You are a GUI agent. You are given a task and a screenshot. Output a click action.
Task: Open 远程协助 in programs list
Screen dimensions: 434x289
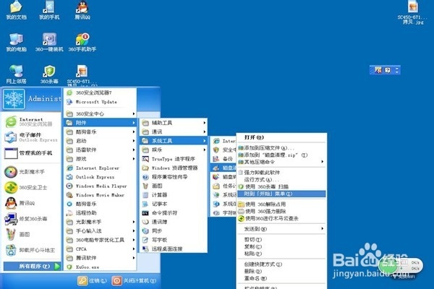[x=101, y=213]
